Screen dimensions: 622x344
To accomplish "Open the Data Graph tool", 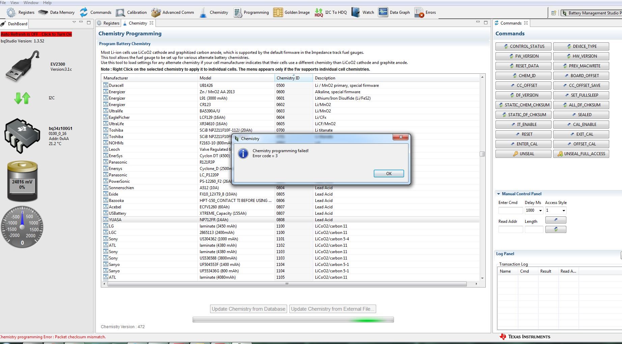I will [394, 12].
